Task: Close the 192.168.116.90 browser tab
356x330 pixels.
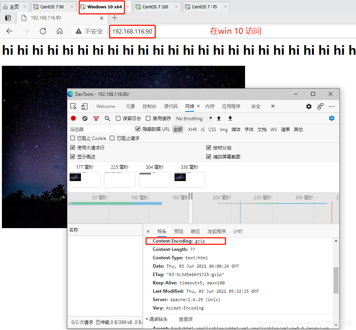Action: (x=102, y=18)
